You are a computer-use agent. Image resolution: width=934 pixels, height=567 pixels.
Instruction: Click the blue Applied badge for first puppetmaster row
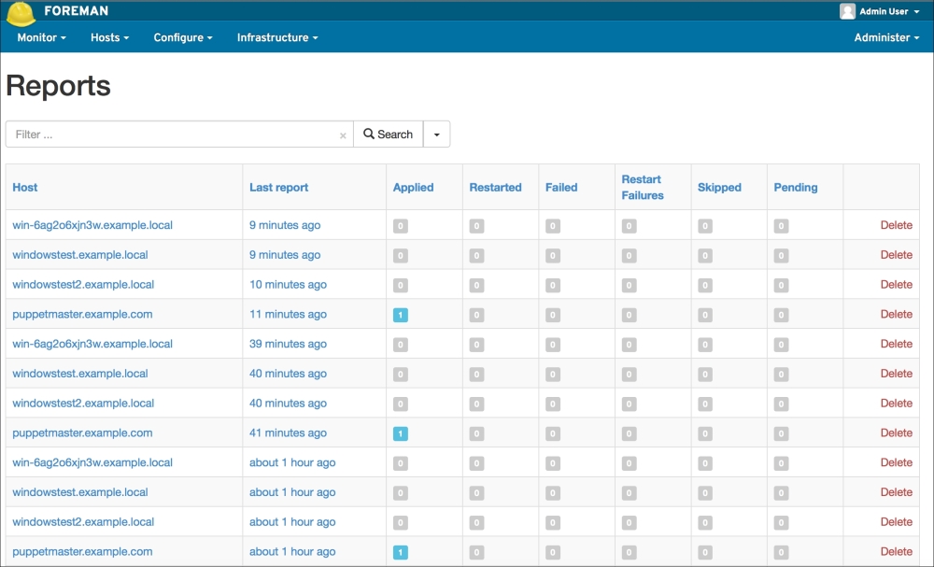coord(401,315)
